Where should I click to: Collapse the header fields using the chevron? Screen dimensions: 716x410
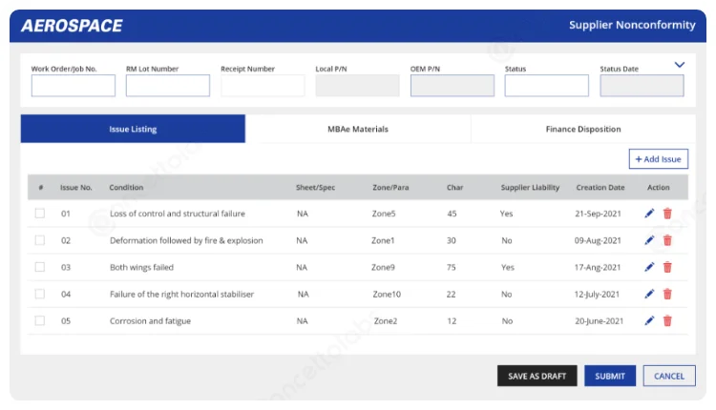pyautogui.click(x=680, y=65)
